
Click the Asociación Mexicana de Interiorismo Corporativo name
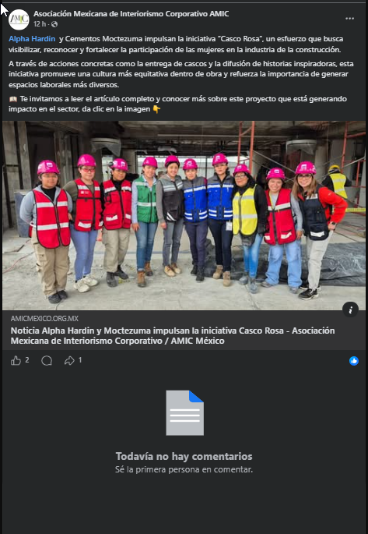pos(131,14)
